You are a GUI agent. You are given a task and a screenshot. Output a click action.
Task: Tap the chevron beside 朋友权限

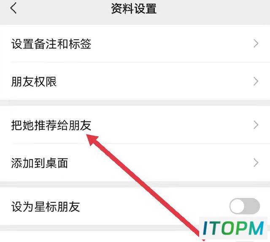pos(256,81)
